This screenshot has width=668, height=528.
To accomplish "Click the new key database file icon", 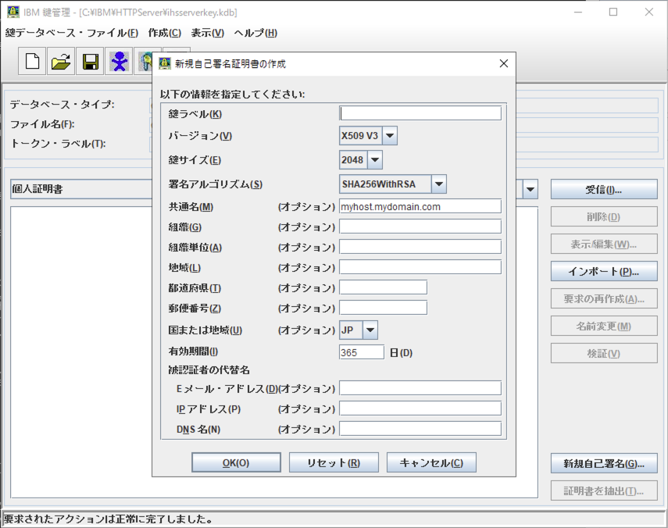I will point(32,62).
